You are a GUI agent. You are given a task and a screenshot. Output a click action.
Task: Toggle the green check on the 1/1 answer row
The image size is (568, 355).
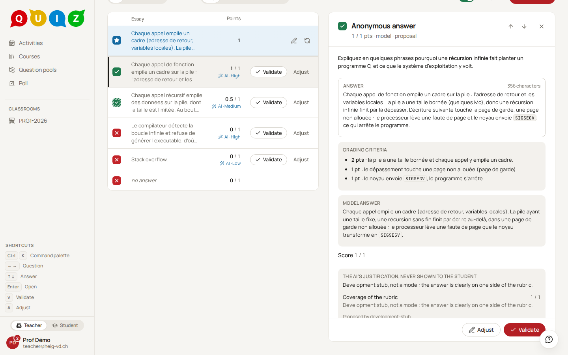pyautogui.click(x=117, y=72)
